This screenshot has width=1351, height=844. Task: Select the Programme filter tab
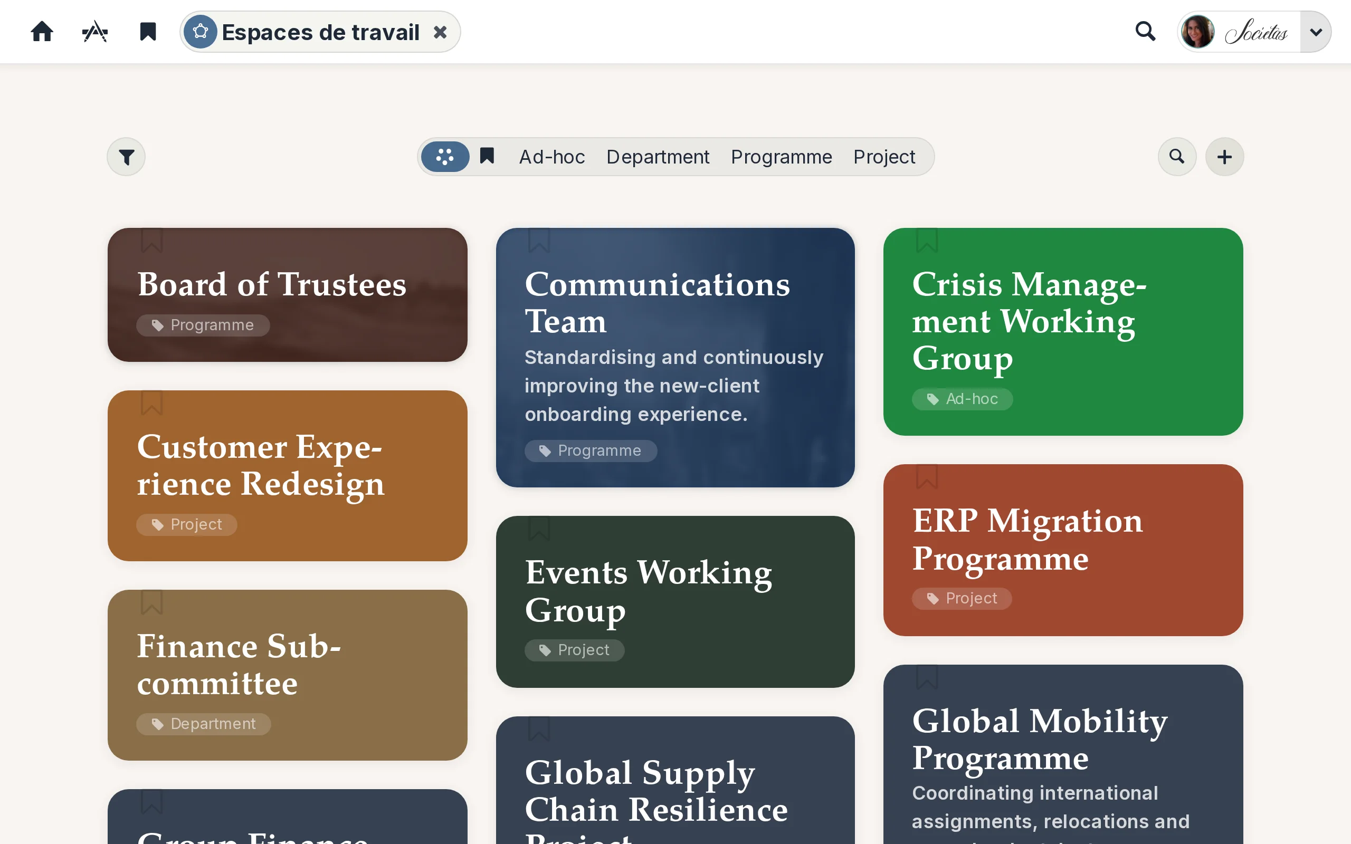[x=782, y=157]
